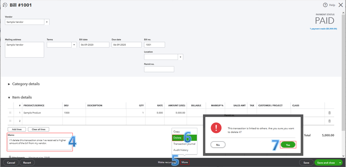Viewport: 346px width, 167px height.
Task: Choose Delete in the More menu
Action: pyautogui.click(x=177, y=138)
